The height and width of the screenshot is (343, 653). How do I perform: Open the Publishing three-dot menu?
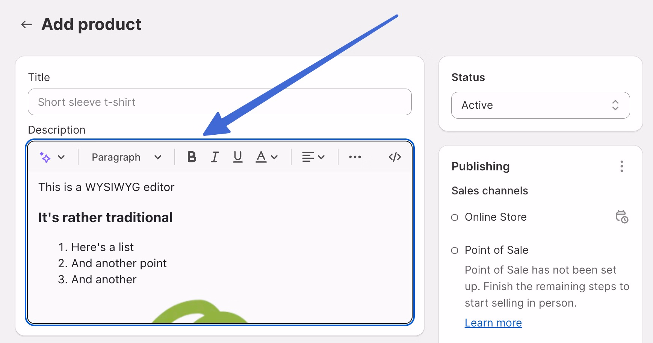coord(621,166)
